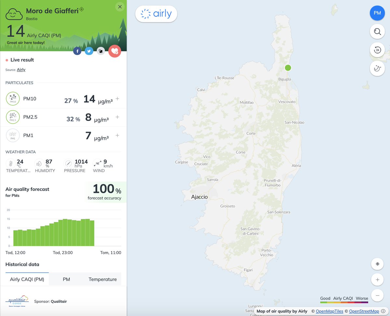Open the PM historical data tab
This screenshot has height=316, width=390.
66,279
